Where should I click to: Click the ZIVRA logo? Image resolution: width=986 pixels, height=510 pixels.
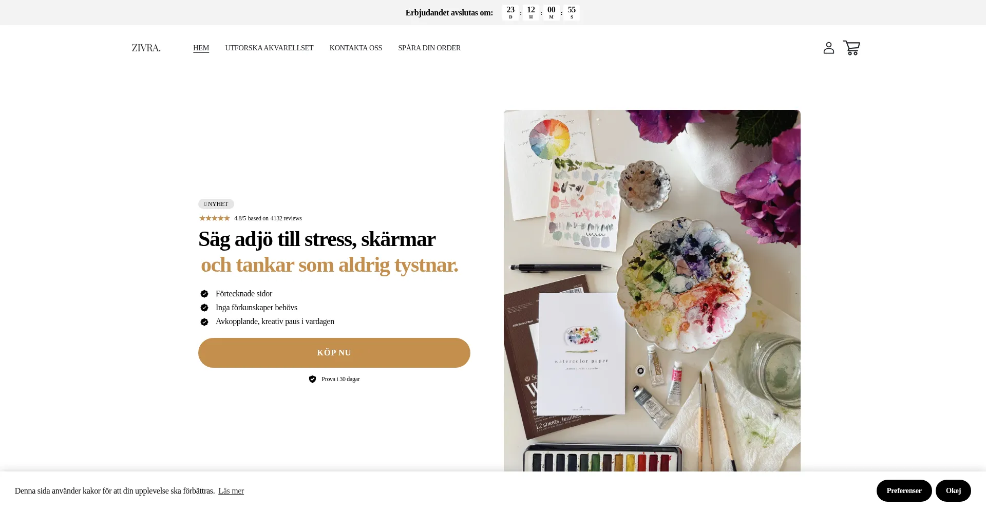(146, 48)
